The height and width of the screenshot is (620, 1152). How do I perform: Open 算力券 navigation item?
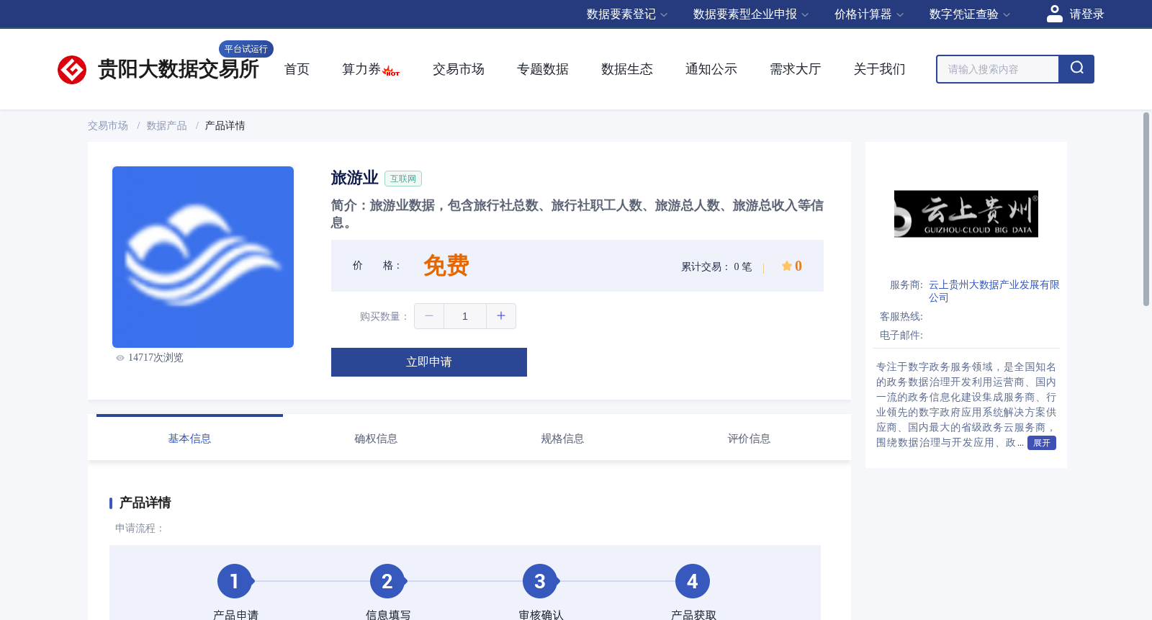tap(361, 69)
